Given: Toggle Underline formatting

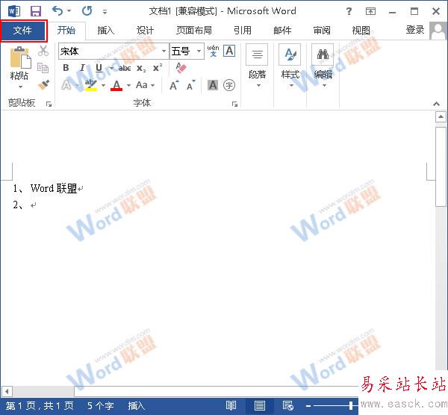Looking at the screenshot, I should 99,68.
